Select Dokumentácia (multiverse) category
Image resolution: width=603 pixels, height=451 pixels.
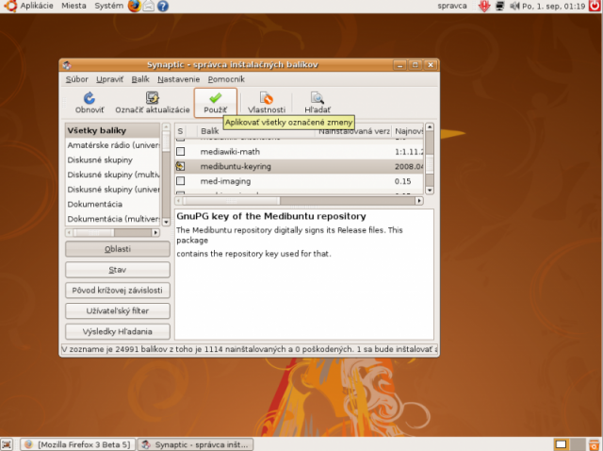coord(113,219)
